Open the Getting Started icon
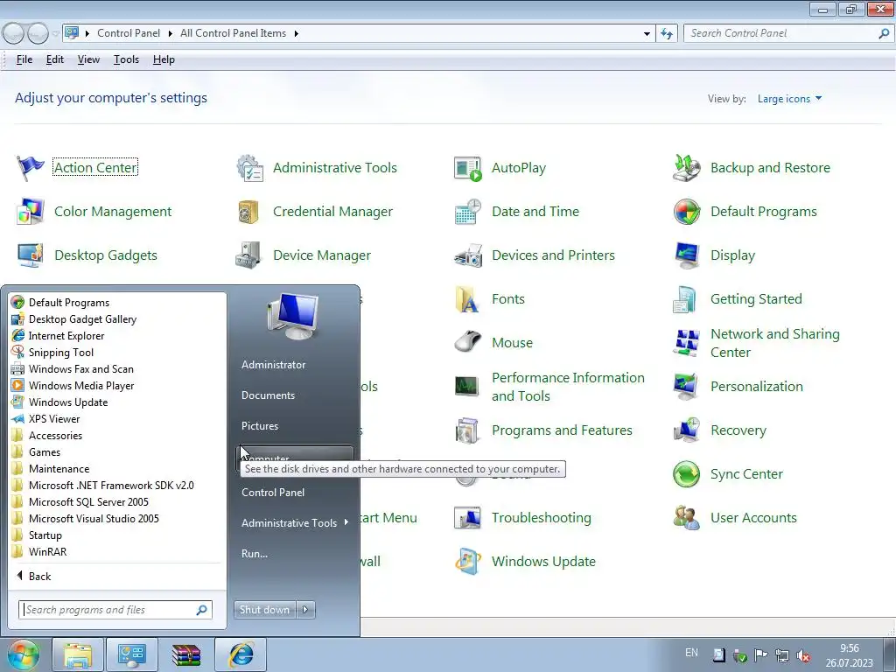This screenshot has height=672, width=896. click(x=684, y=299)
